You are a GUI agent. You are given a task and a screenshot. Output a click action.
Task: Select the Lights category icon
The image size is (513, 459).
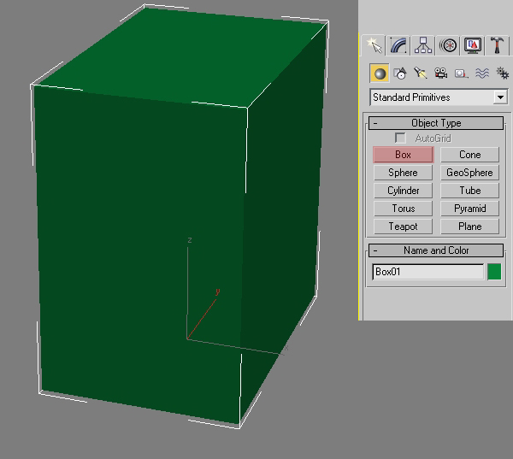coord(420,74)
